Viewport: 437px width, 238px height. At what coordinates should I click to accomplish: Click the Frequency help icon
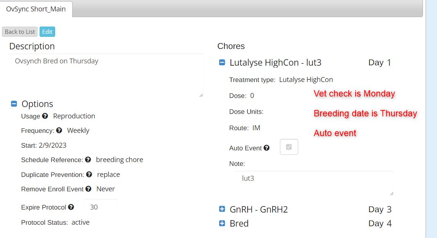(59, 131)
